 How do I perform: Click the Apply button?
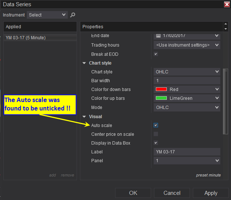pyautogui.click(x=211, y=193)
